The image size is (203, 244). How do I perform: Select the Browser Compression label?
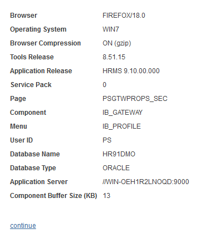tap(45, 43)
